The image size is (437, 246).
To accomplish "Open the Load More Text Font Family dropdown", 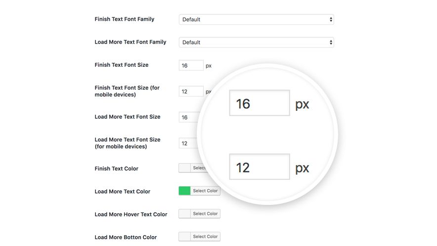I will [256, 43].
